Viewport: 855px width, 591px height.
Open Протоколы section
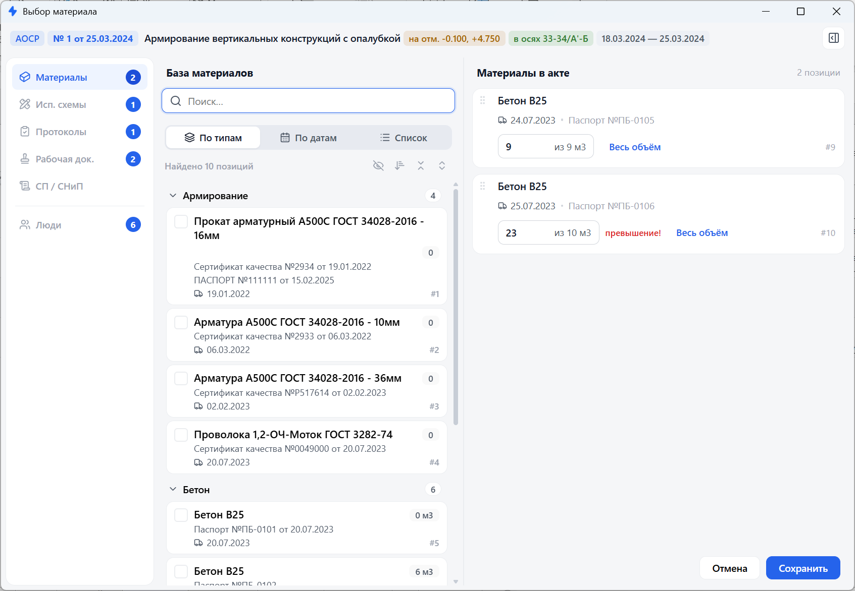point(80,132)
